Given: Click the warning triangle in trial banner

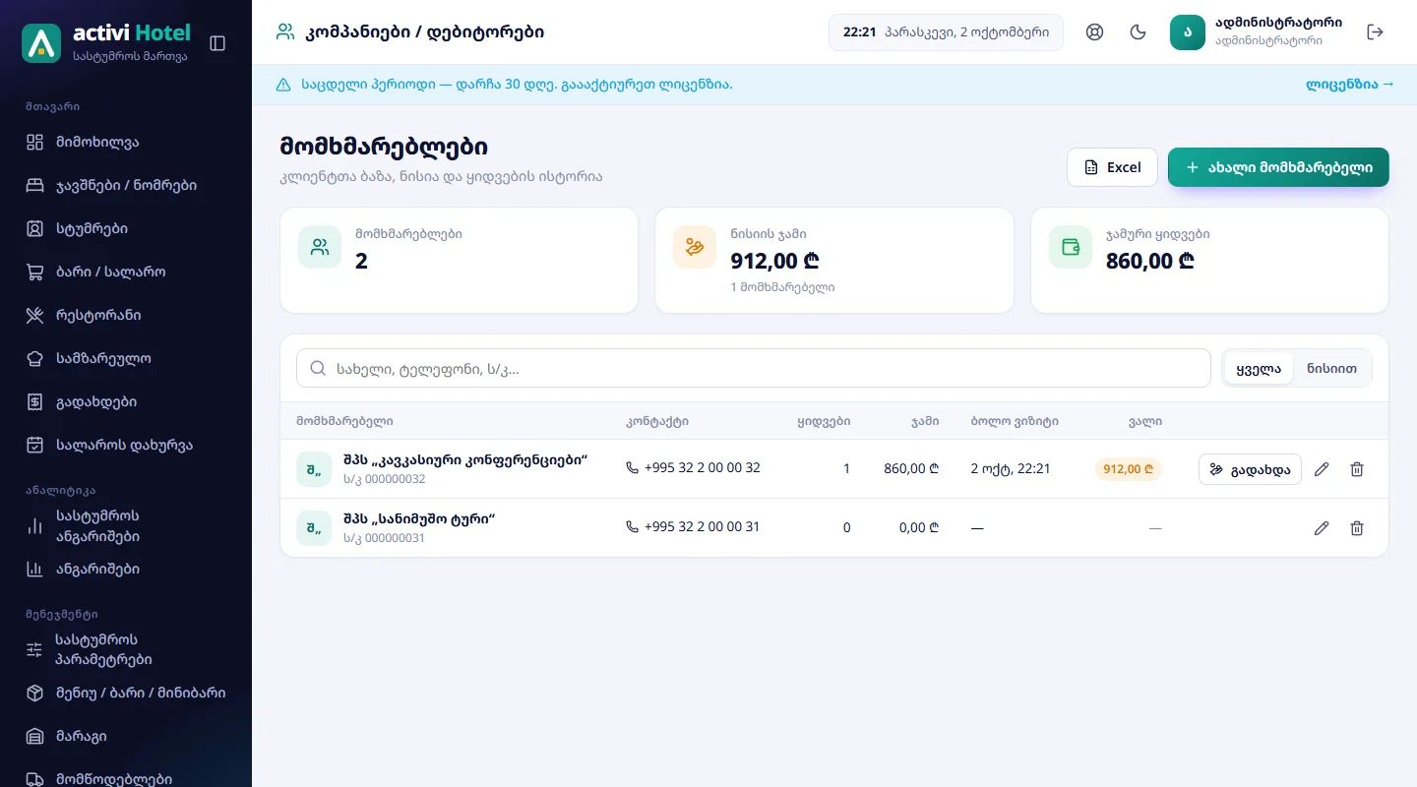Looking at the screenshot, I should pyautogui.click(x=283, y=85).
